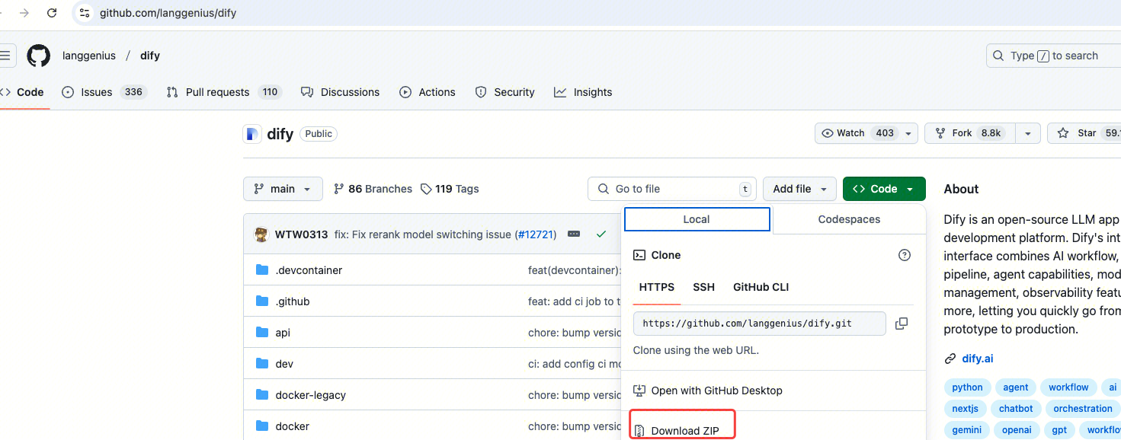Image resolution: width=1121 pixels, height=440 pixels.
Task: Select the GitHub CLI clone option
Action: (761, 287)
